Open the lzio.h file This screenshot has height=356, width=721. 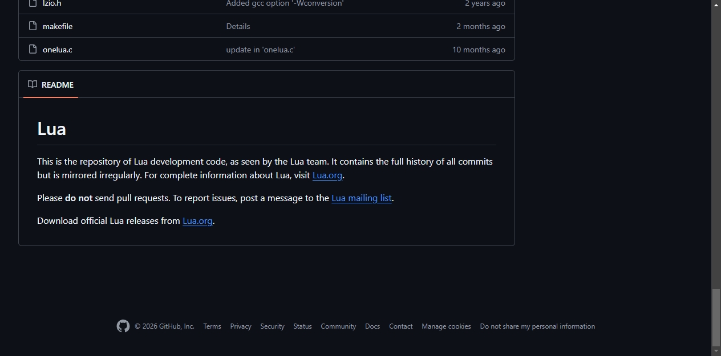(x=52, y=3)
